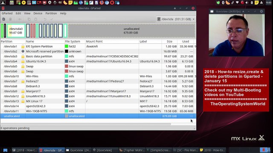Select the unallocated row in partition list
273x153 pixels.
tap(98, 116)
